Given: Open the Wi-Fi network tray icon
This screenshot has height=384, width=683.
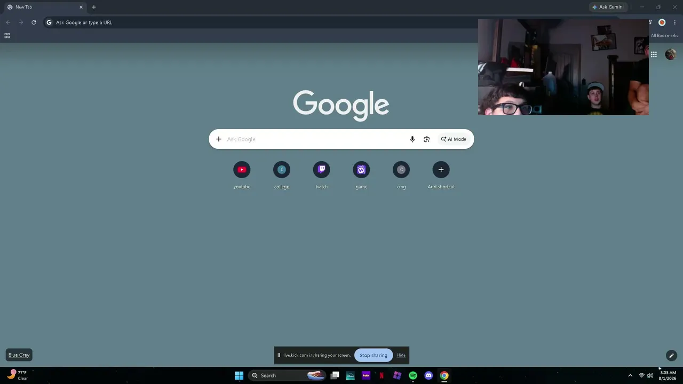Looking at the screenshot, I should (641, 375).
